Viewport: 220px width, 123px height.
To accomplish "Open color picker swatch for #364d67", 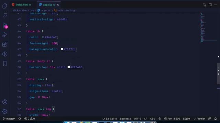I will tap(43, 37).
